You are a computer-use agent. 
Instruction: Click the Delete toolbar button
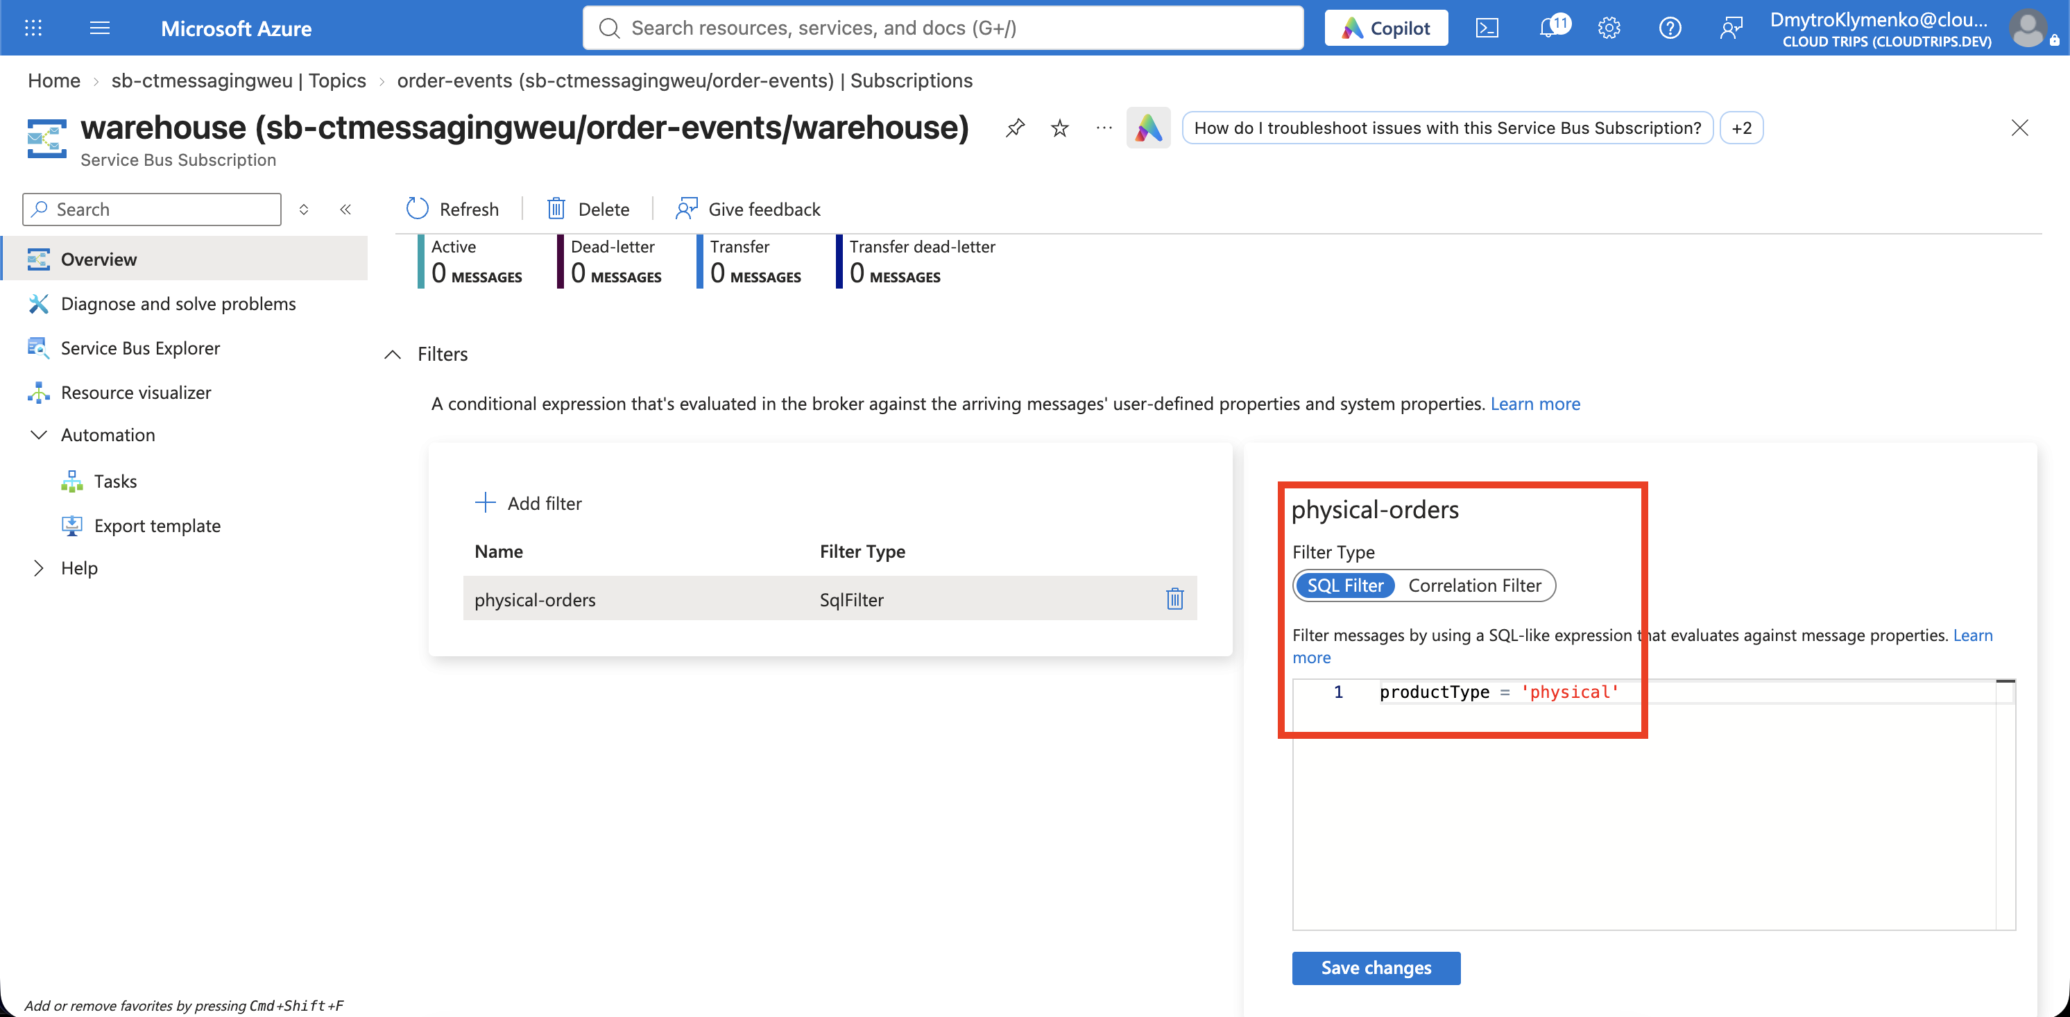tap(588, 209)
